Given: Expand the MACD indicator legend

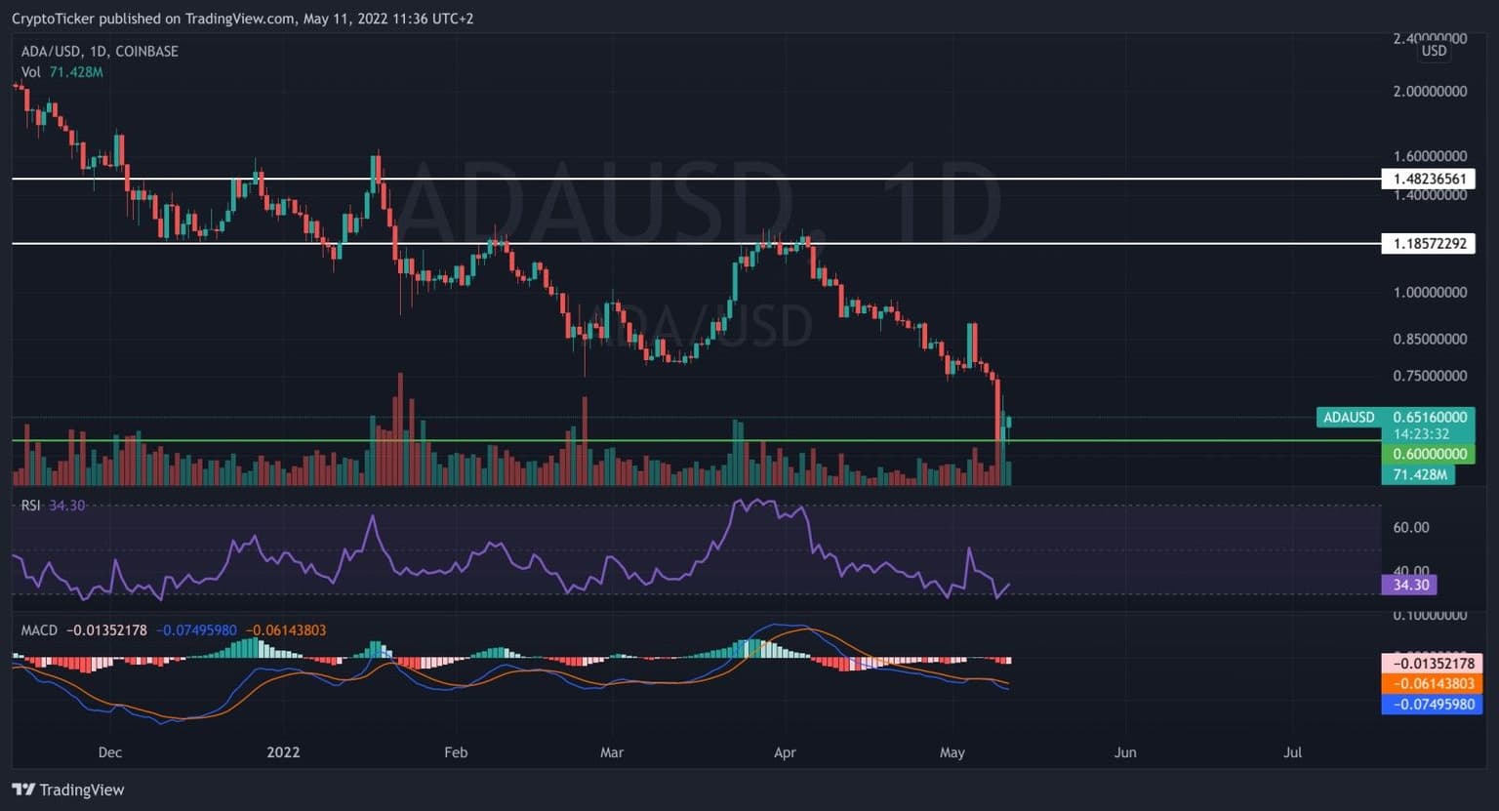Looking at the screenshot, I should (x=39, y=630).
